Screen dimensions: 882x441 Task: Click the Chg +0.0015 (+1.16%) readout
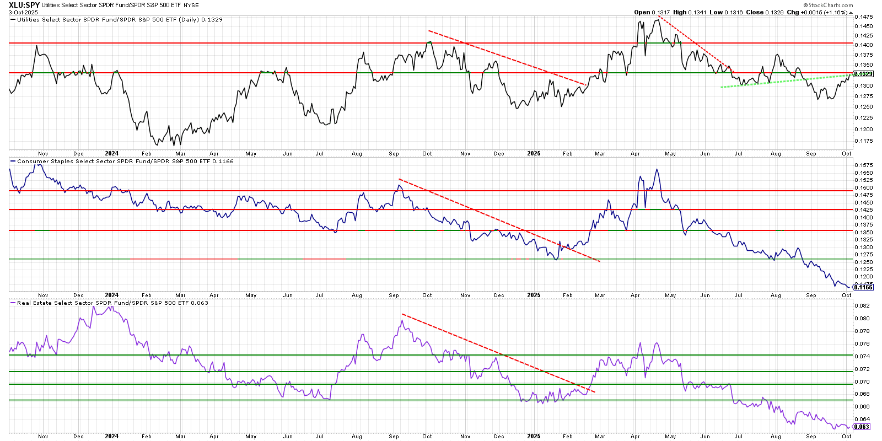818,12
